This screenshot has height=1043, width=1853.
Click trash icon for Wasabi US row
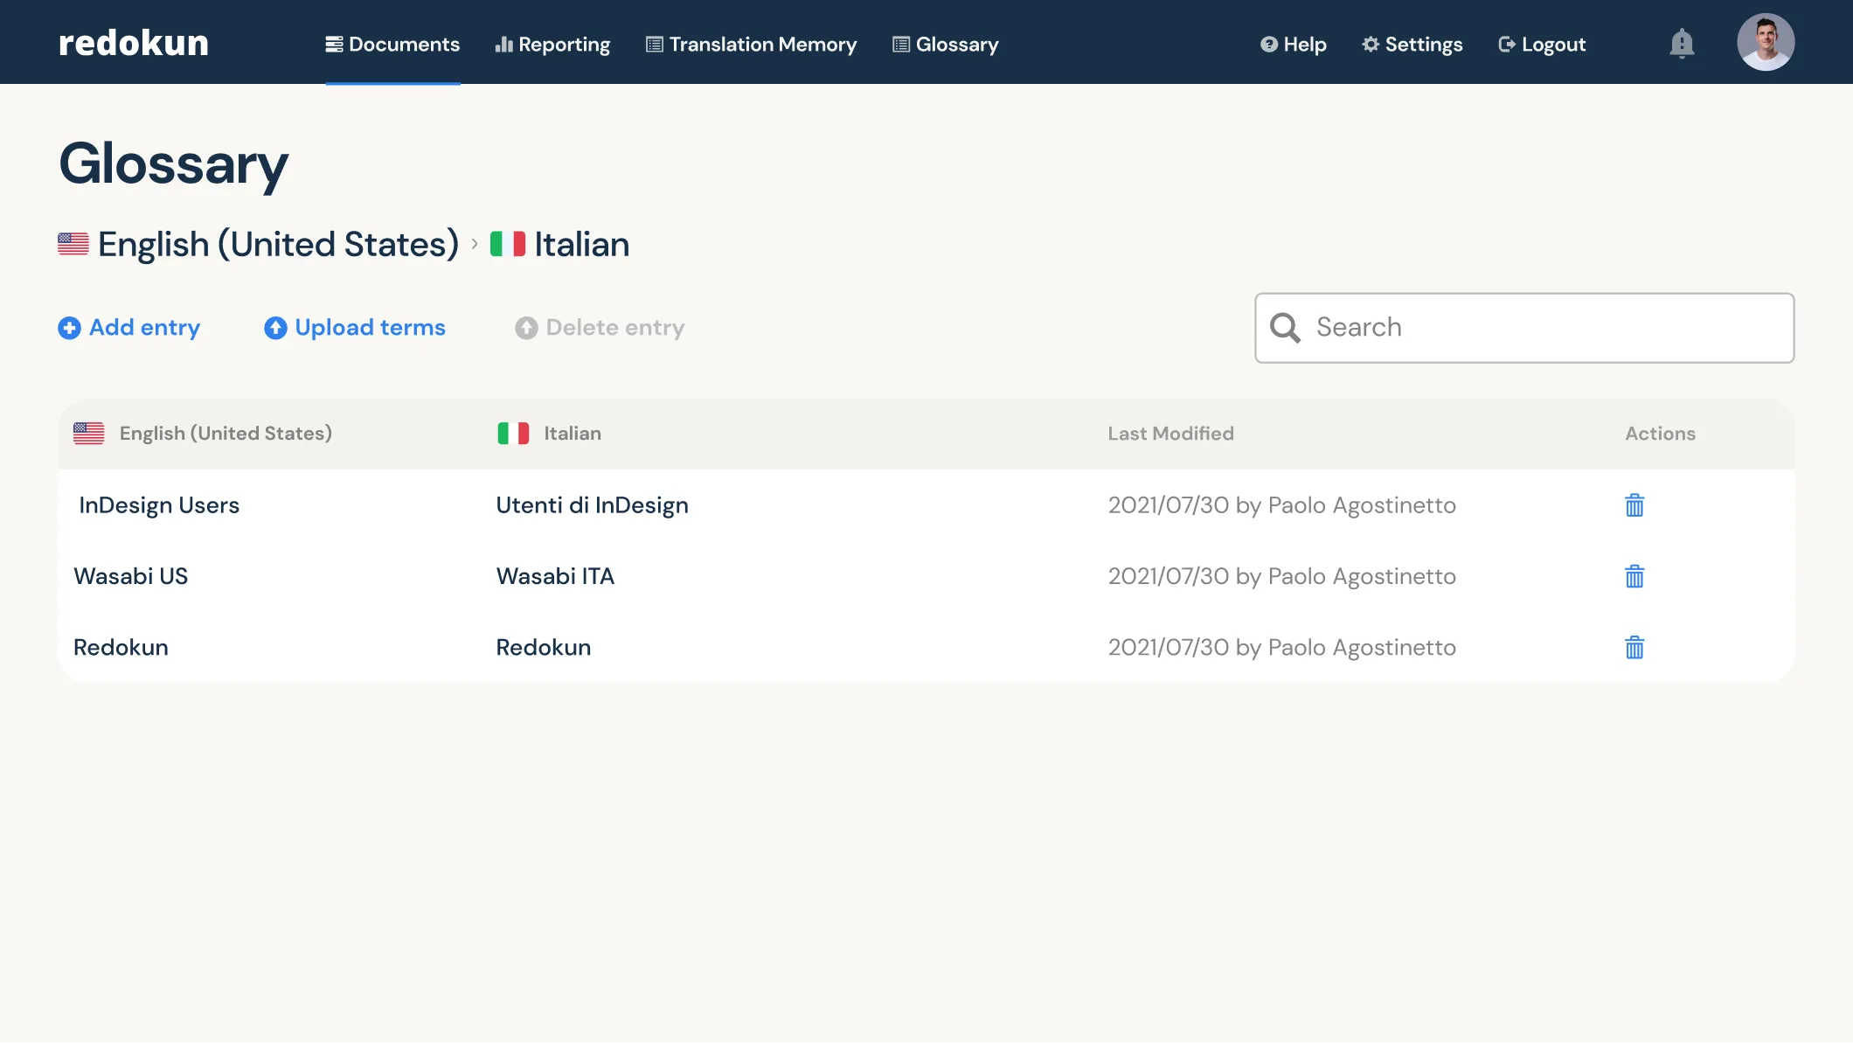(x=1634, y=576)
